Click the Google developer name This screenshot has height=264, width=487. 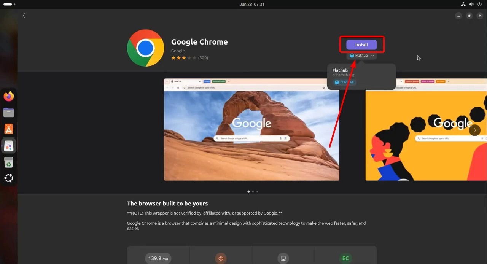(x=178, y=51)
